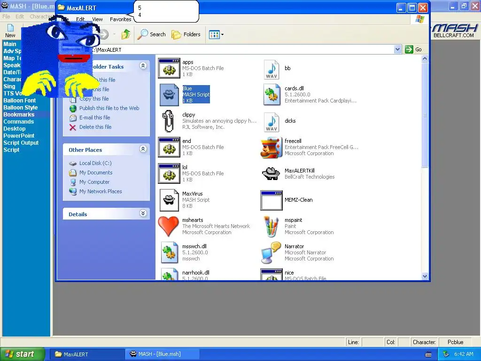Open the MaxVirus MASH Script icon
This screenshot has width=481, height=361.
[x=169, y=200]
